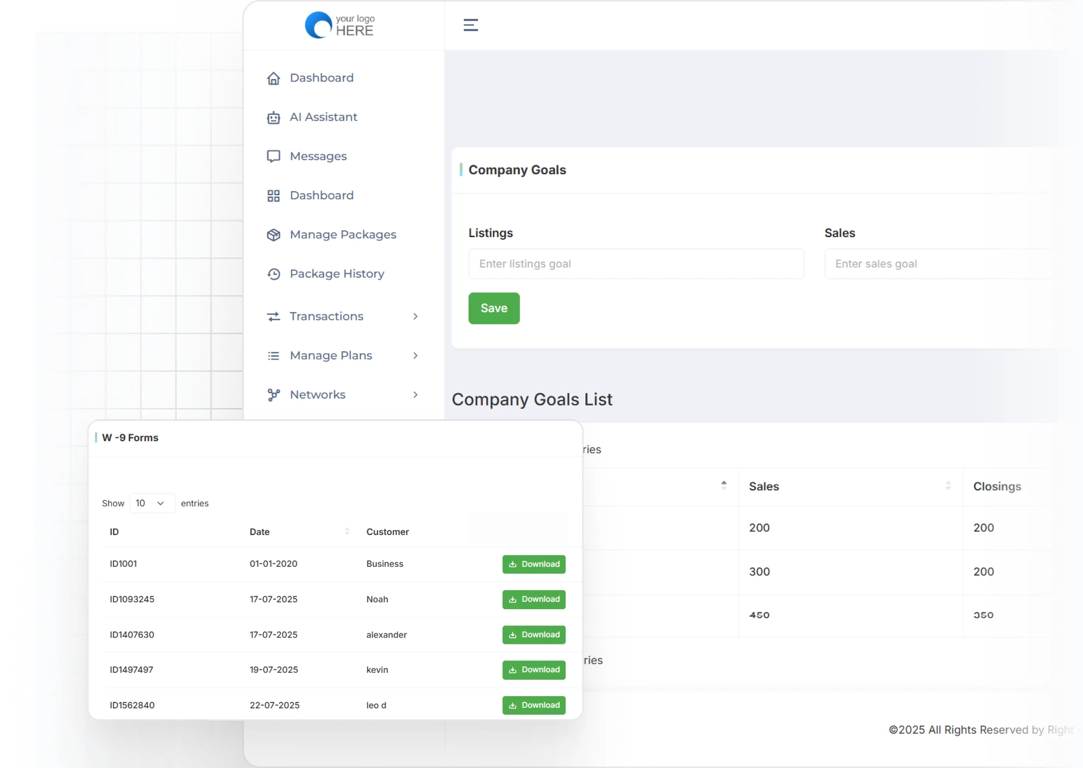Go to Package History menu item
The height and width of the screenshot is (768, 1083).
pos(337,274)
